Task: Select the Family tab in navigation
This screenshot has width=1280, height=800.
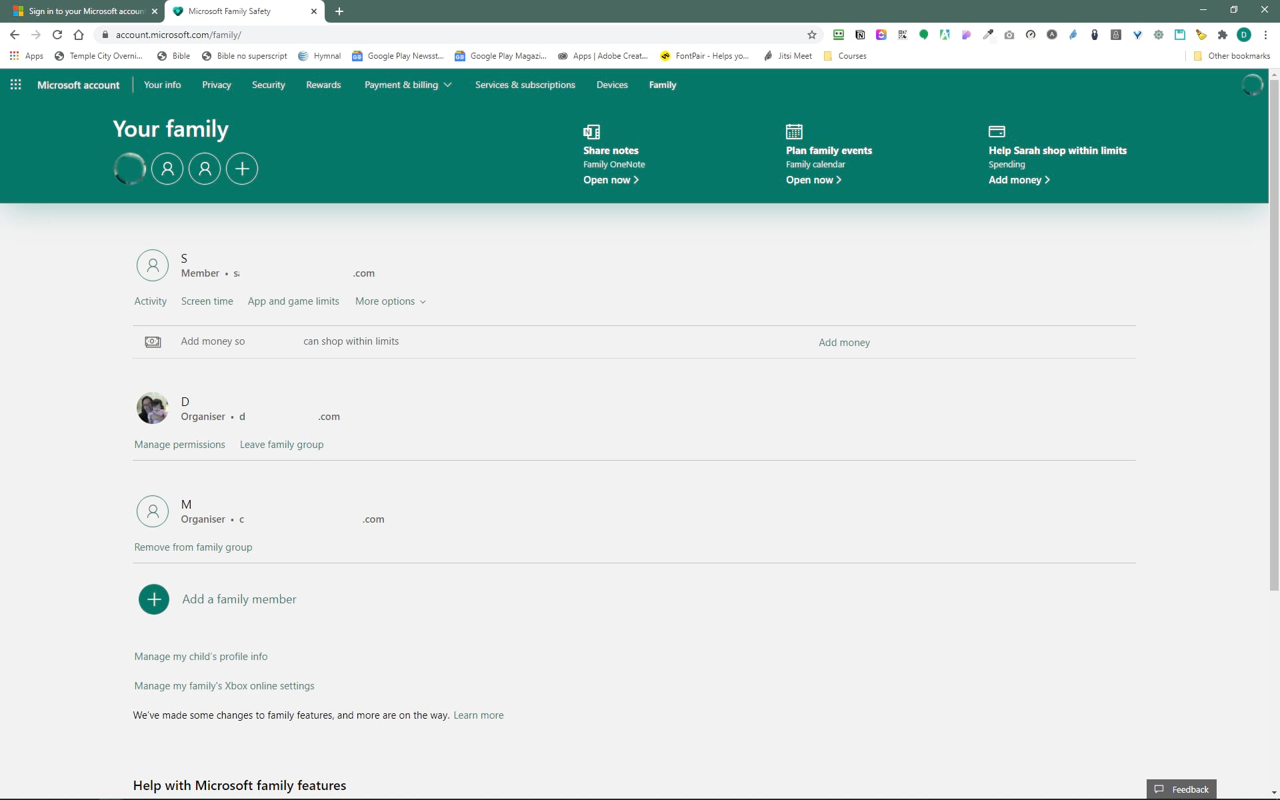Action: point(661,84)
